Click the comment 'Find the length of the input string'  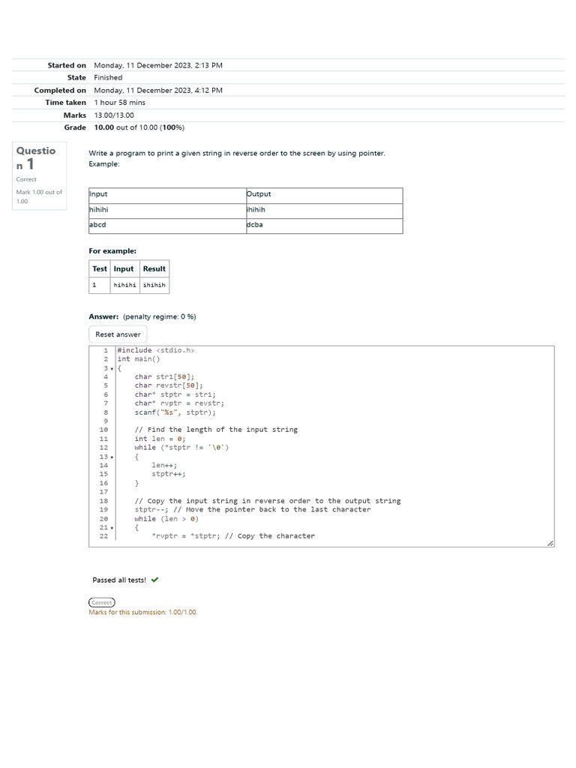pyautogui.click(x=216, y=430)
